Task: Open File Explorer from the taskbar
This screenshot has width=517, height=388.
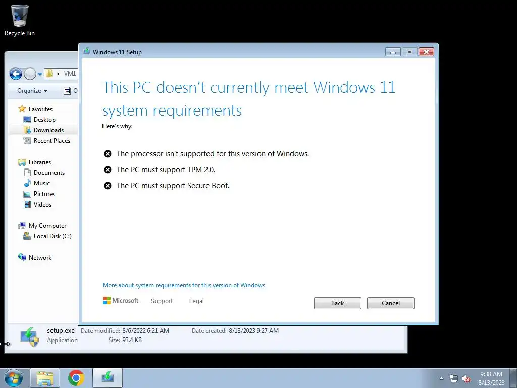Action: (45, 378)
